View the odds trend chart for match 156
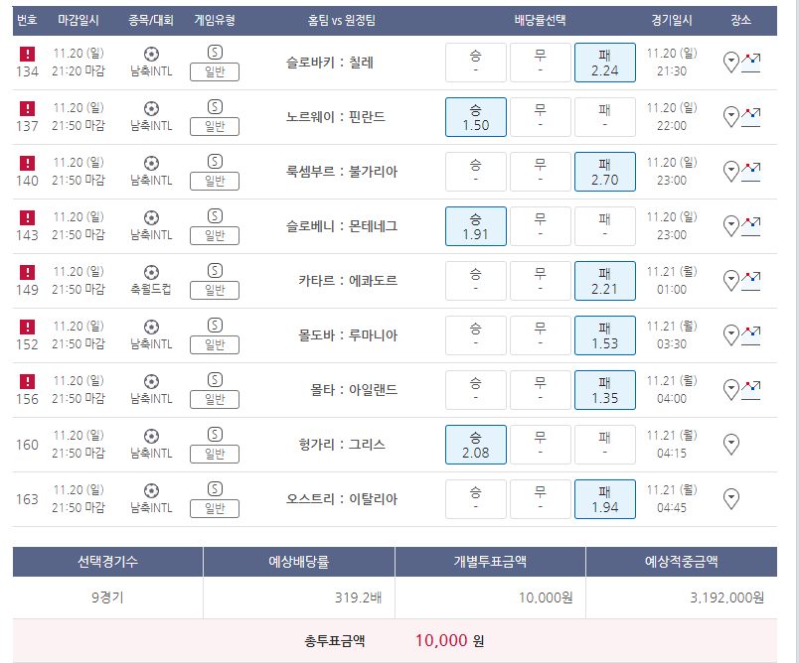Viewport: 799px width, 663px height. click(750, 390)
